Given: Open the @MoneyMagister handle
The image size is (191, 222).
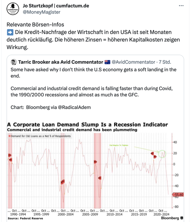Looking at the screenshot, I should (41, 12).
